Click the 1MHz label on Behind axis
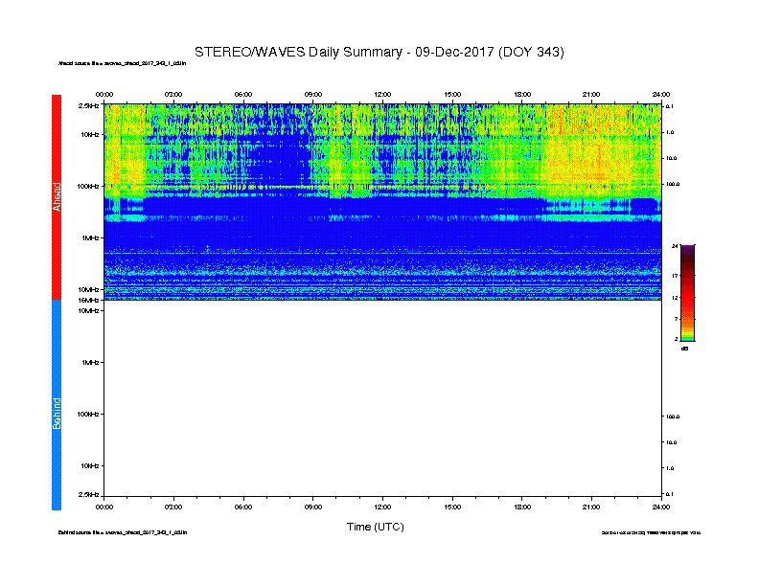The width and height of the screenshot is (759, 586). pyautogui.click(x=90, y=362)
